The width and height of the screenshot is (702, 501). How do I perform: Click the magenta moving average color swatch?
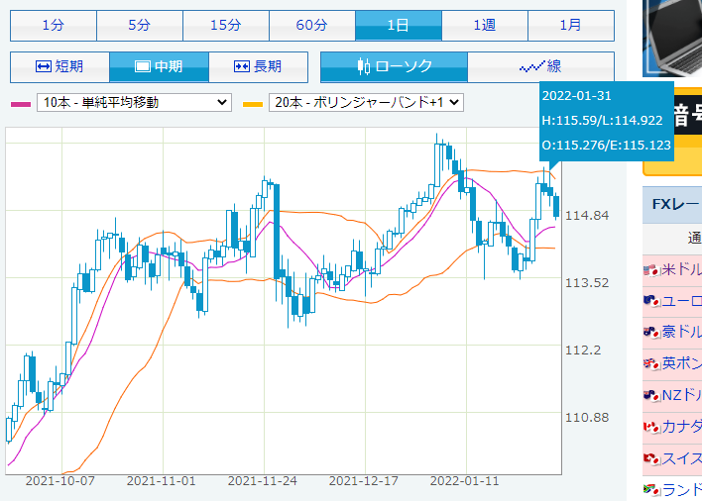click(x=20, y=103)
